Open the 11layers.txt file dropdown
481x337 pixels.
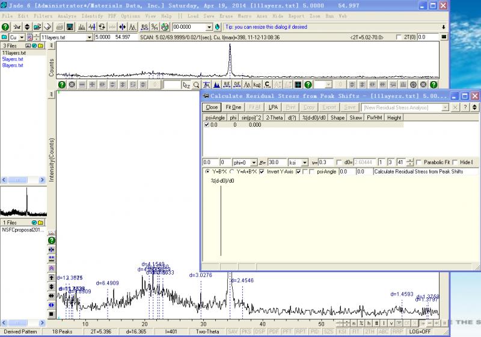tap(90, 37)
